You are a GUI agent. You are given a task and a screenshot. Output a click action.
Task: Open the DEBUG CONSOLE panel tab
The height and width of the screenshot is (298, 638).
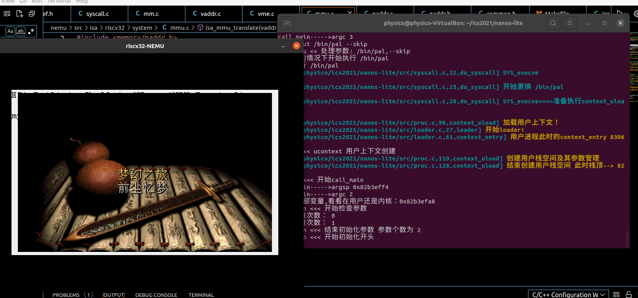tap(156, 295)
